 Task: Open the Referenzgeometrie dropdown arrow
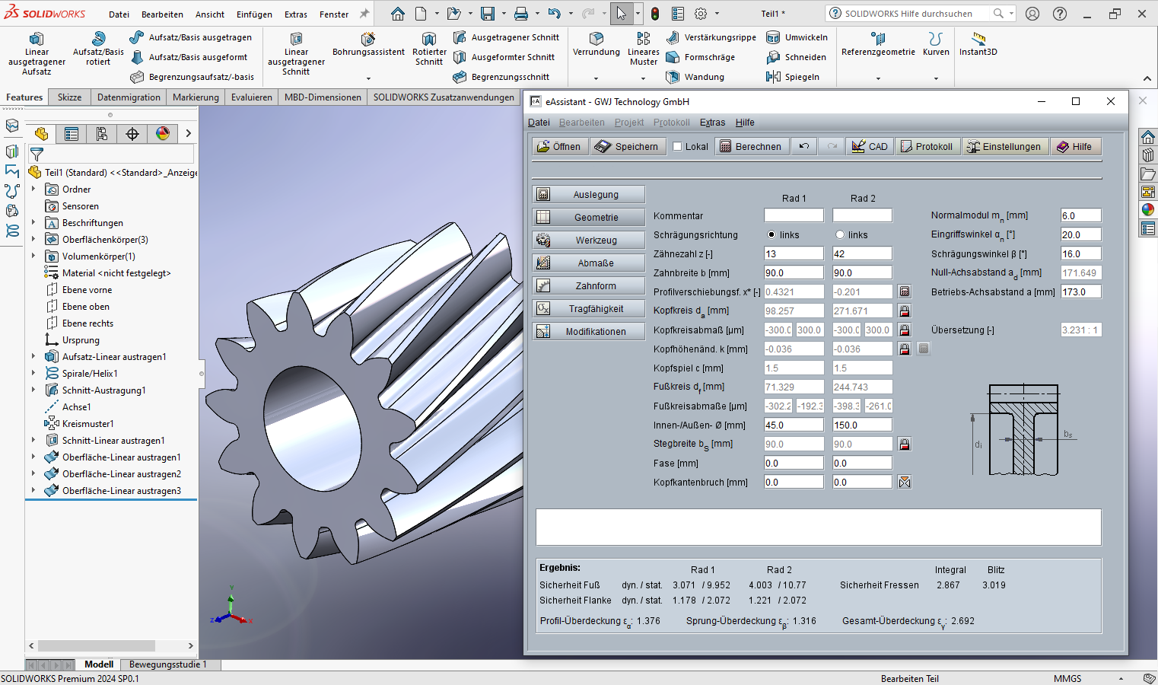tap(878, 78)
